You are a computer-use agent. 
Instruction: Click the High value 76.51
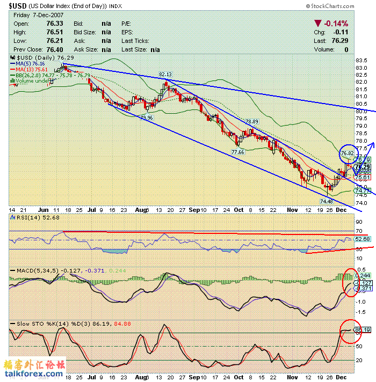55,32
